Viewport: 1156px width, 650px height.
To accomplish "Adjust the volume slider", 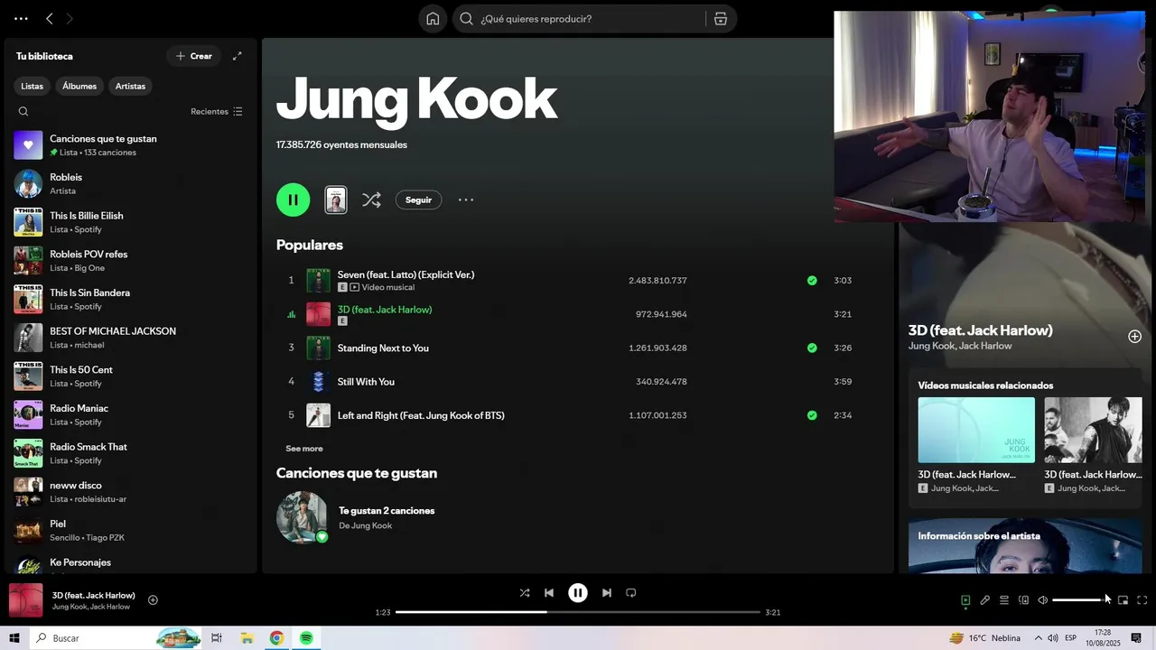I will [x=1081, y=600].
